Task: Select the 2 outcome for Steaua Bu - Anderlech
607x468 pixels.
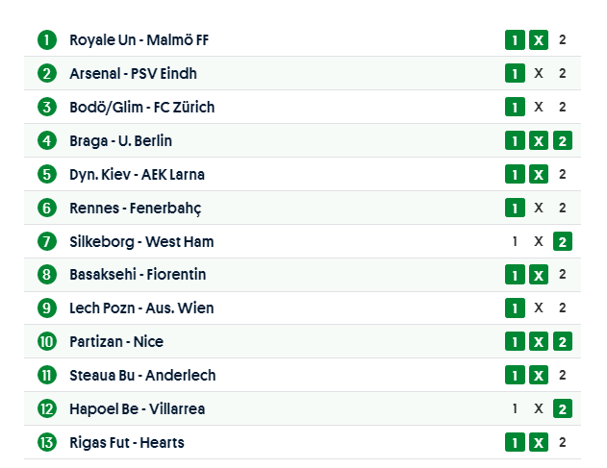Action: pyautogui.click(x=563, y=375)
